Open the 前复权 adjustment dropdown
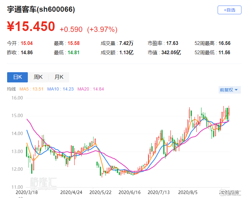Viewport: 243px width, 198px height. (x=229, y=90)
